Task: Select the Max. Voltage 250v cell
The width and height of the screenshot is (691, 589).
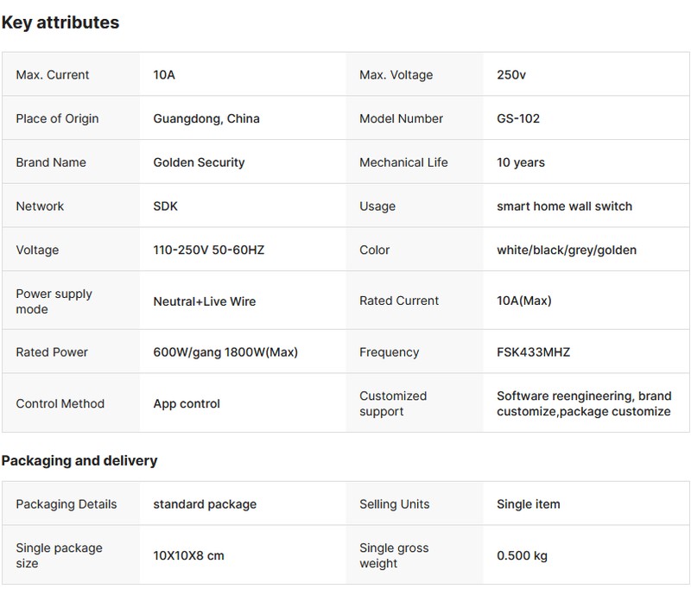Action: pyautogui.click(x=511, y=75)
